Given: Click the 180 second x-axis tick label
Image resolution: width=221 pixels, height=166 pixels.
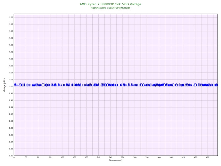Looking at the screenshot, I should pos(86,157).
